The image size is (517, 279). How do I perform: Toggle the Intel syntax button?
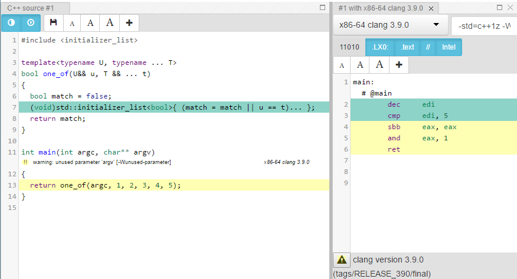point(449,47)
